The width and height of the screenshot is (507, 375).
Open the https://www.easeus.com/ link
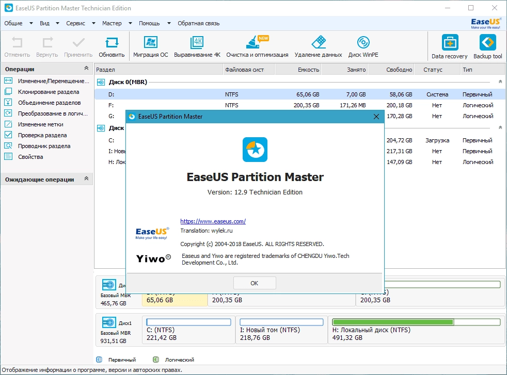tap(213, 221)
